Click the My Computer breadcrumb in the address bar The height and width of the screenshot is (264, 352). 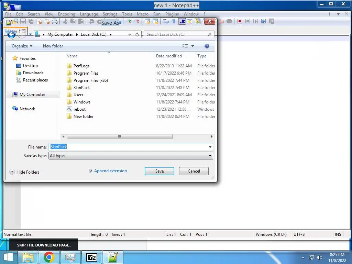pyautogui.click(x=60, y=34)
